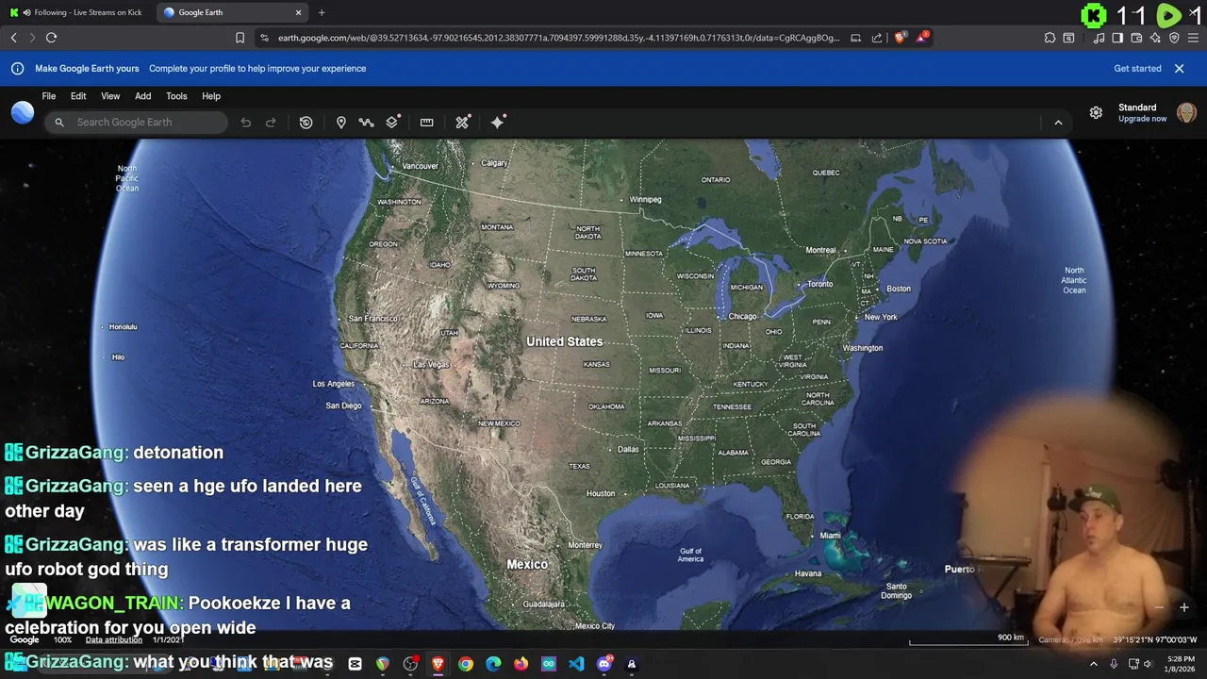Open the map layers icon

[392, 123]
